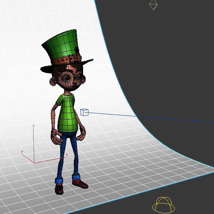Select the character's green t-shirt mesh
214x214 pixels.
pos(67,113)
